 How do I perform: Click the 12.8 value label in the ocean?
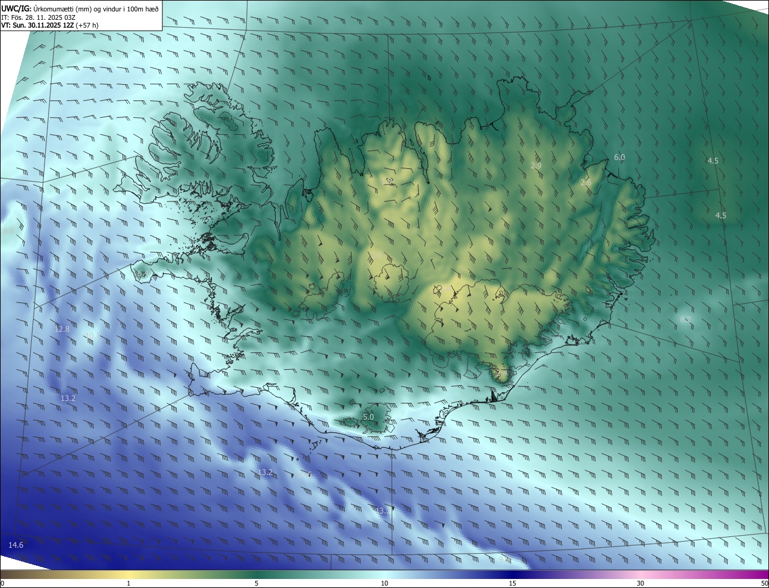coord(62,329)
